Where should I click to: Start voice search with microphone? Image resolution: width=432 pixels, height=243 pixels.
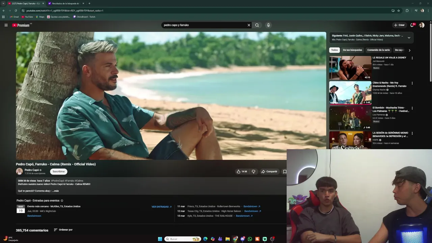(268, 25)
